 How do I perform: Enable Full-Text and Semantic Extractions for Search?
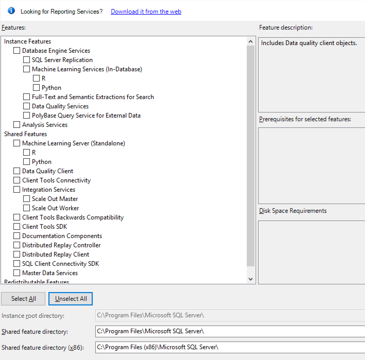pos(27,97)
